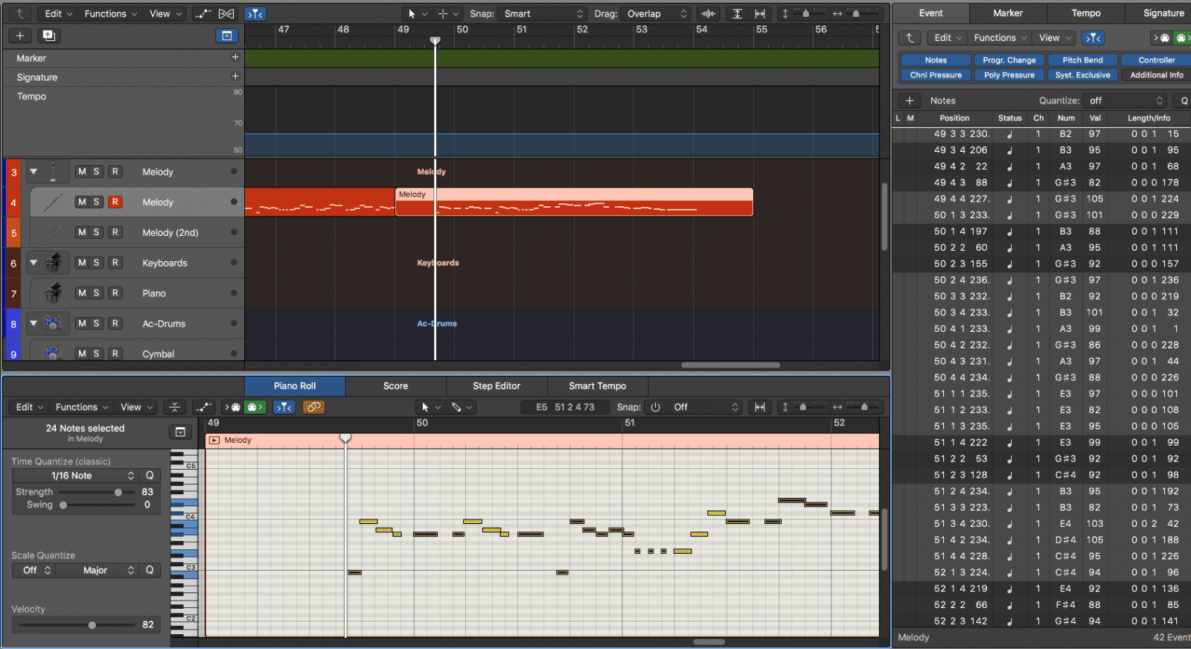The height and width of the screenshot is (649, 1191).
Task: Click the waveform zoom icon
Action: (x=709, y=13)
